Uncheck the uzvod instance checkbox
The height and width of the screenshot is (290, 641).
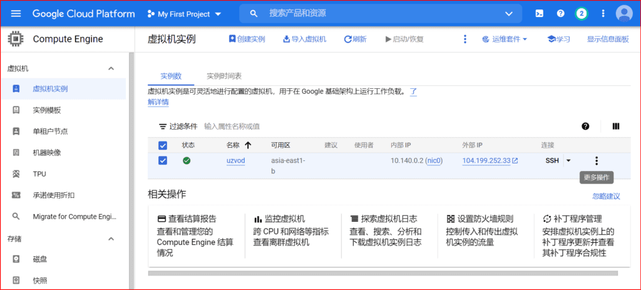pyautogui.click(x=162, y=161)
